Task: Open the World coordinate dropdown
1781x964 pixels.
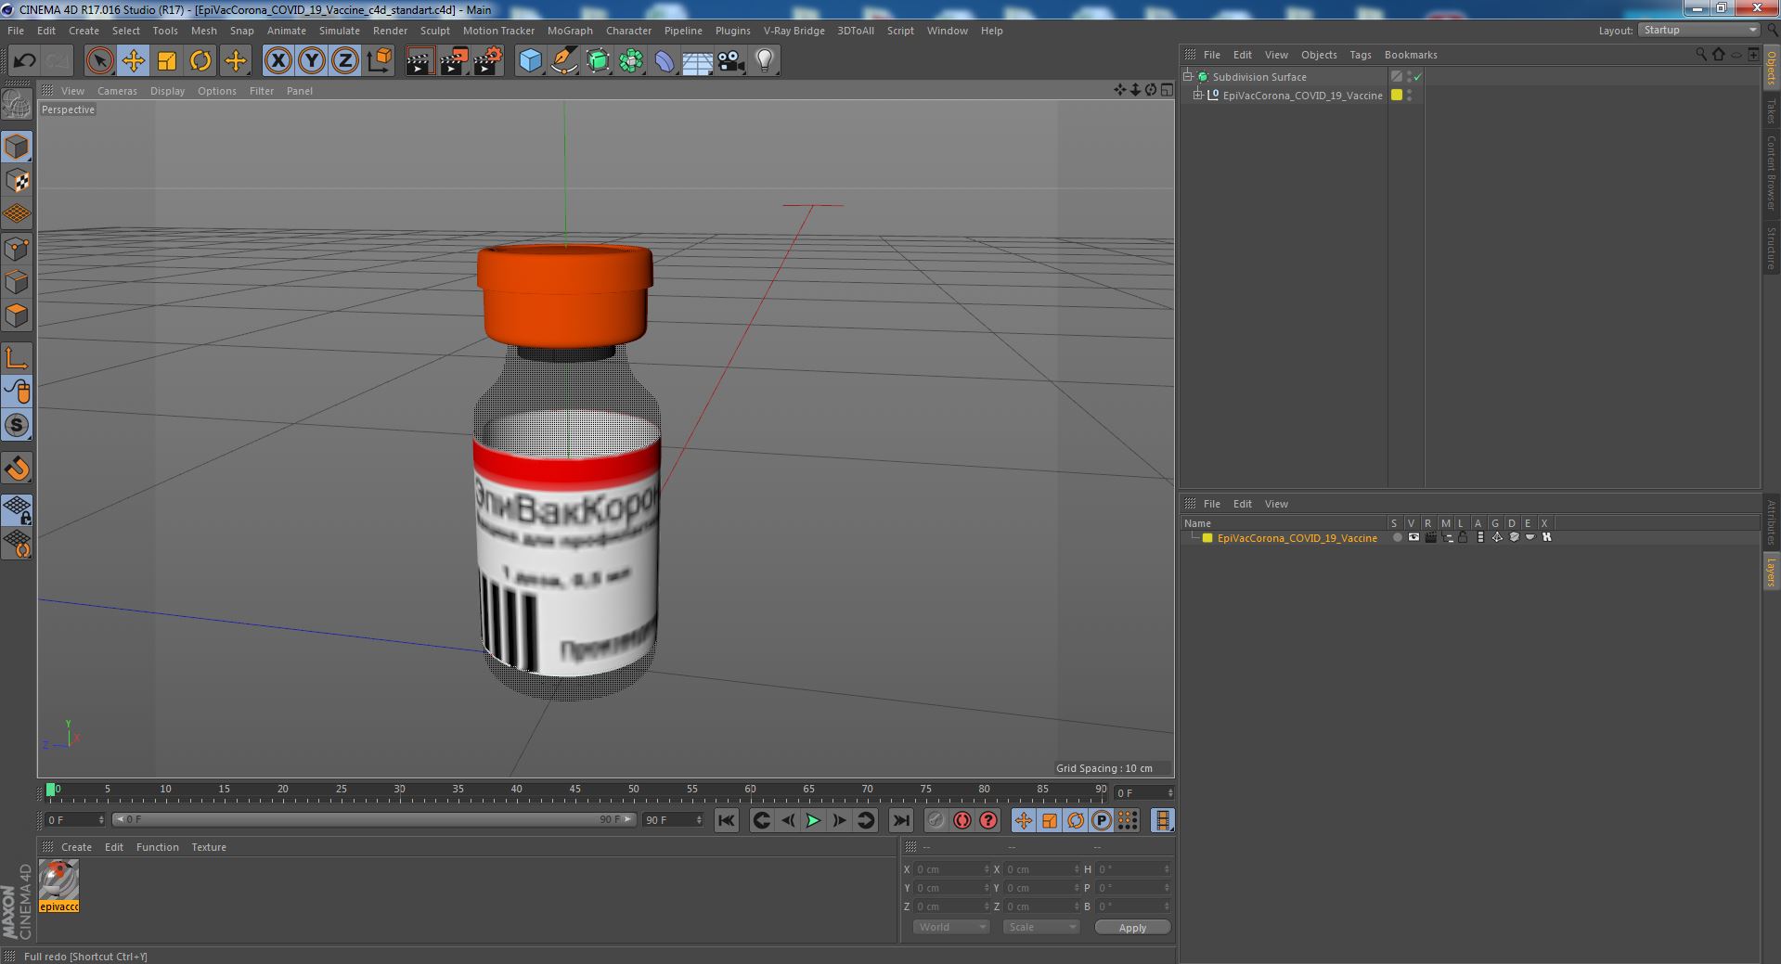Action: click(x=950, y=927)
